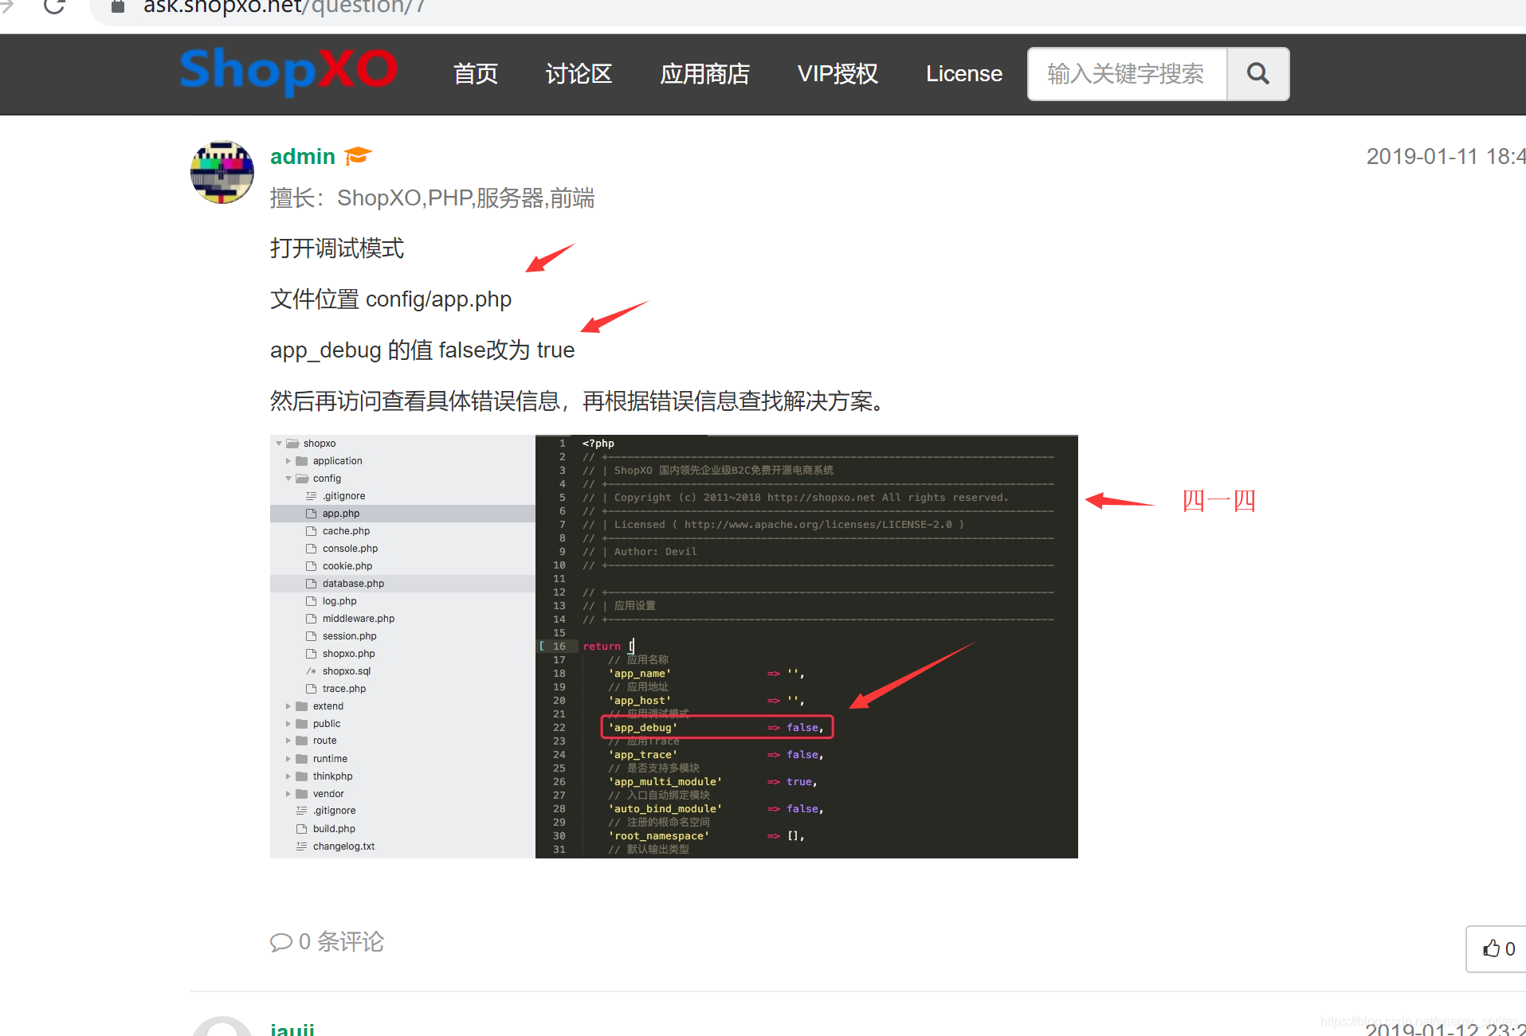This screenshot has width=1526, height=1036.
Task: Open the admin user profile link
Action: [303, 156]
